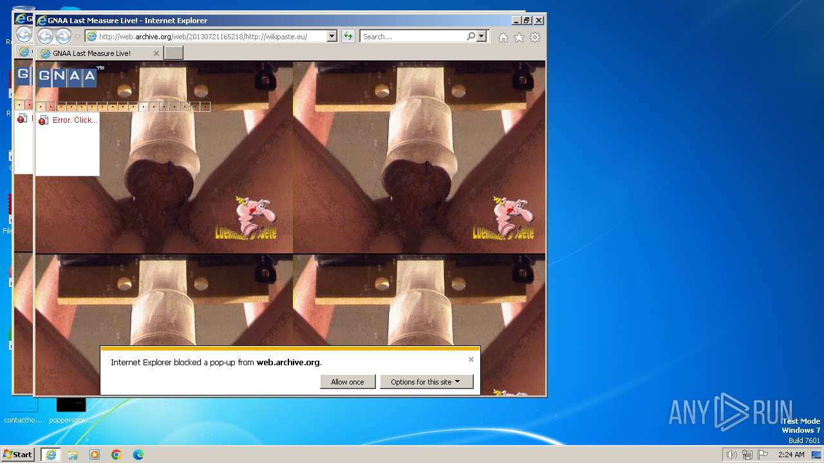Click into the Search box
824x463 pixels.
coord(413,37)
